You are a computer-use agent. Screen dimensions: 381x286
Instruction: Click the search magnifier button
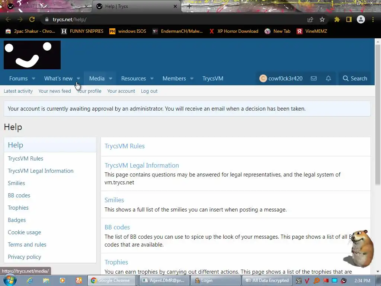tap(355, 78)
